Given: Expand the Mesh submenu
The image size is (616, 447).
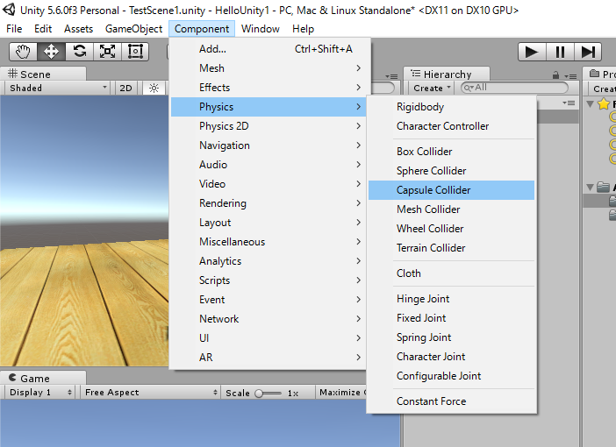Looking at the screenshot, I should tap(269, 68).
